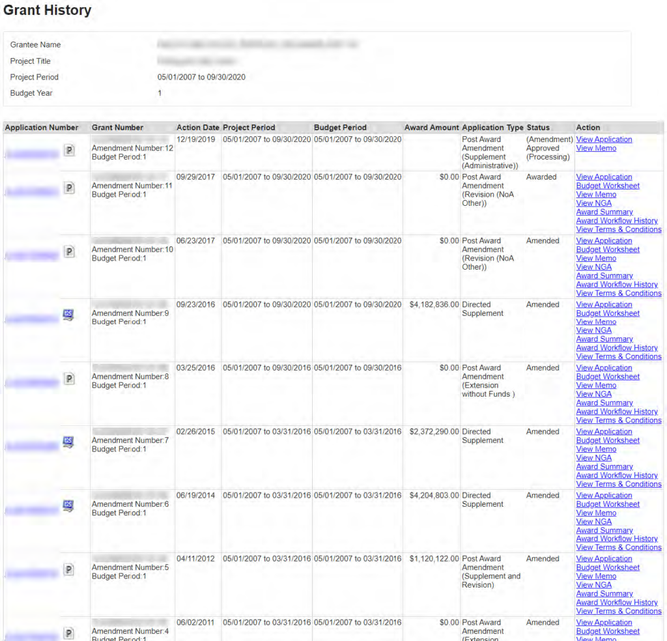Click the P icon in Amendment Number:5 row
Image resolution: width=667 pixels, height=641 pixels.
tap(69, 570)
